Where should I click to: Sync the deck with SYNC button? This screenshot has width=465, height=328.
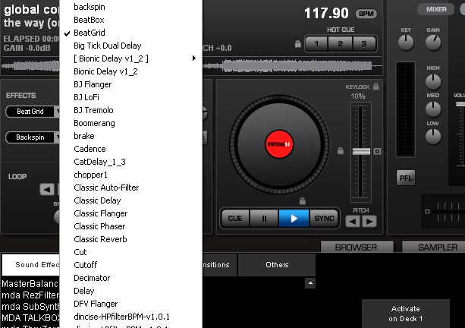[324, 219]
